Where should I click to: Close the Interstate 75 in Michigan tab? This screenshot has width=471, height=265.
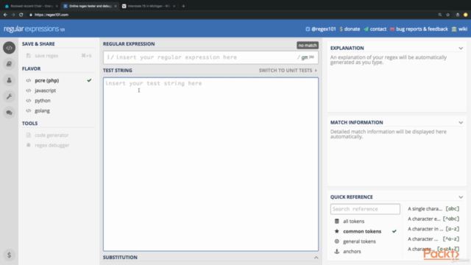[174, 6]
